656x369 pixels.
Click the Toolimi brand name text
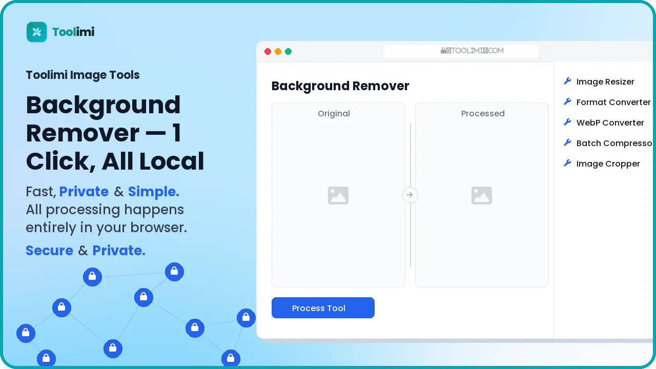click(73, 32)
